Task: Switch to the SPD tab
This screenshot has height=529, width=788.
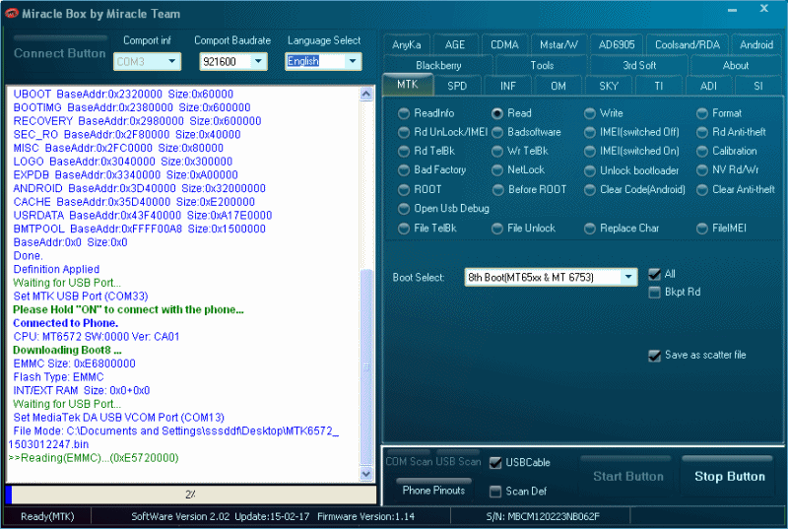Action: [x=457, y=86]
